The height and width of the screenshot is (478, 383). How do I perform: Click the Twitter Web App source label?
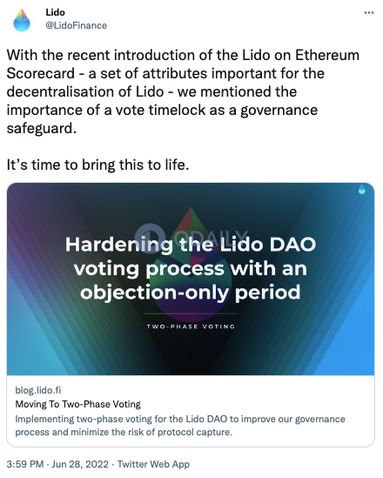153,464
